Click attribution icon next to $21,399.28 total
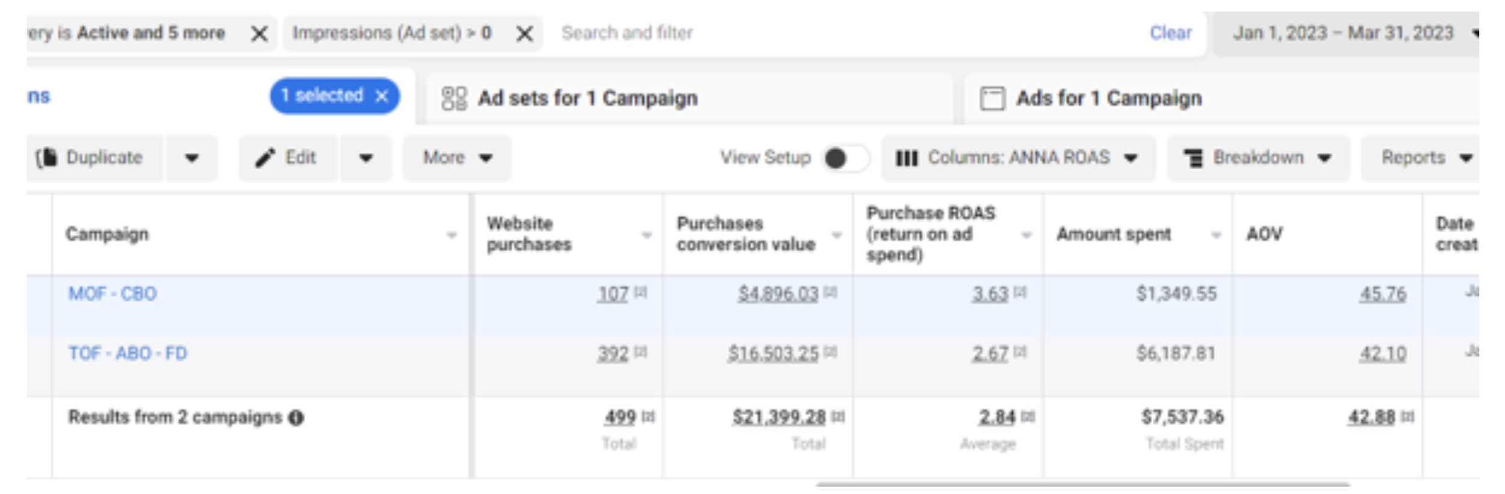Image resolution: width=1505 pixels, height=494 pixels. (x=839, y=416)
